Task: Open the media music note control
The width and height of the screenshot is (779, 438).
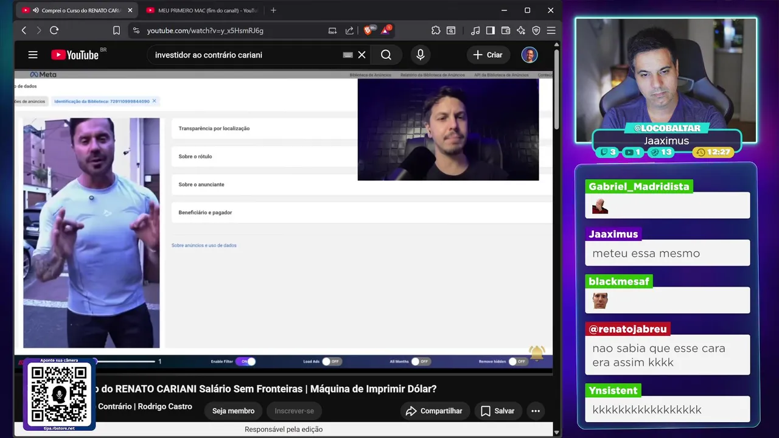Action: (x=475, y=30)
